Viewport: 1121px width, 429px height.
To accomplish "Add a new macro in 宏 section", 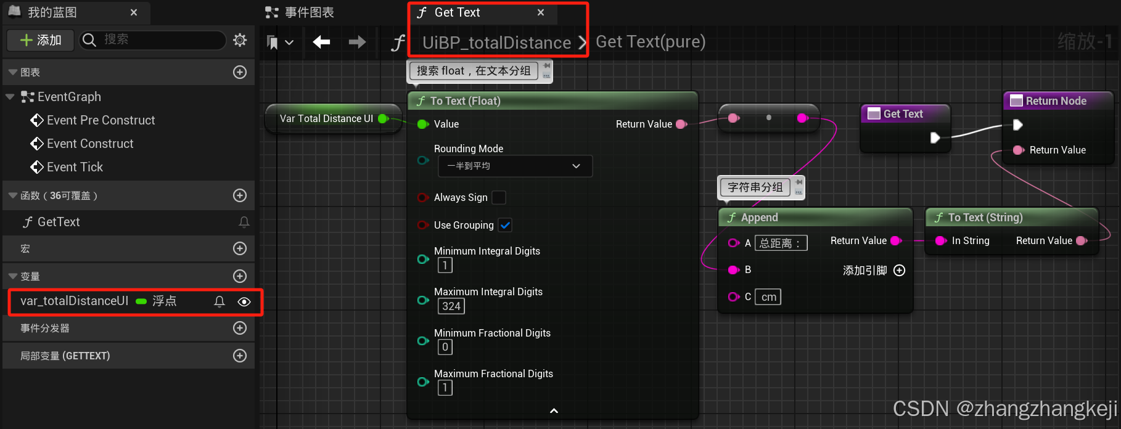I will tap(240, 248).
